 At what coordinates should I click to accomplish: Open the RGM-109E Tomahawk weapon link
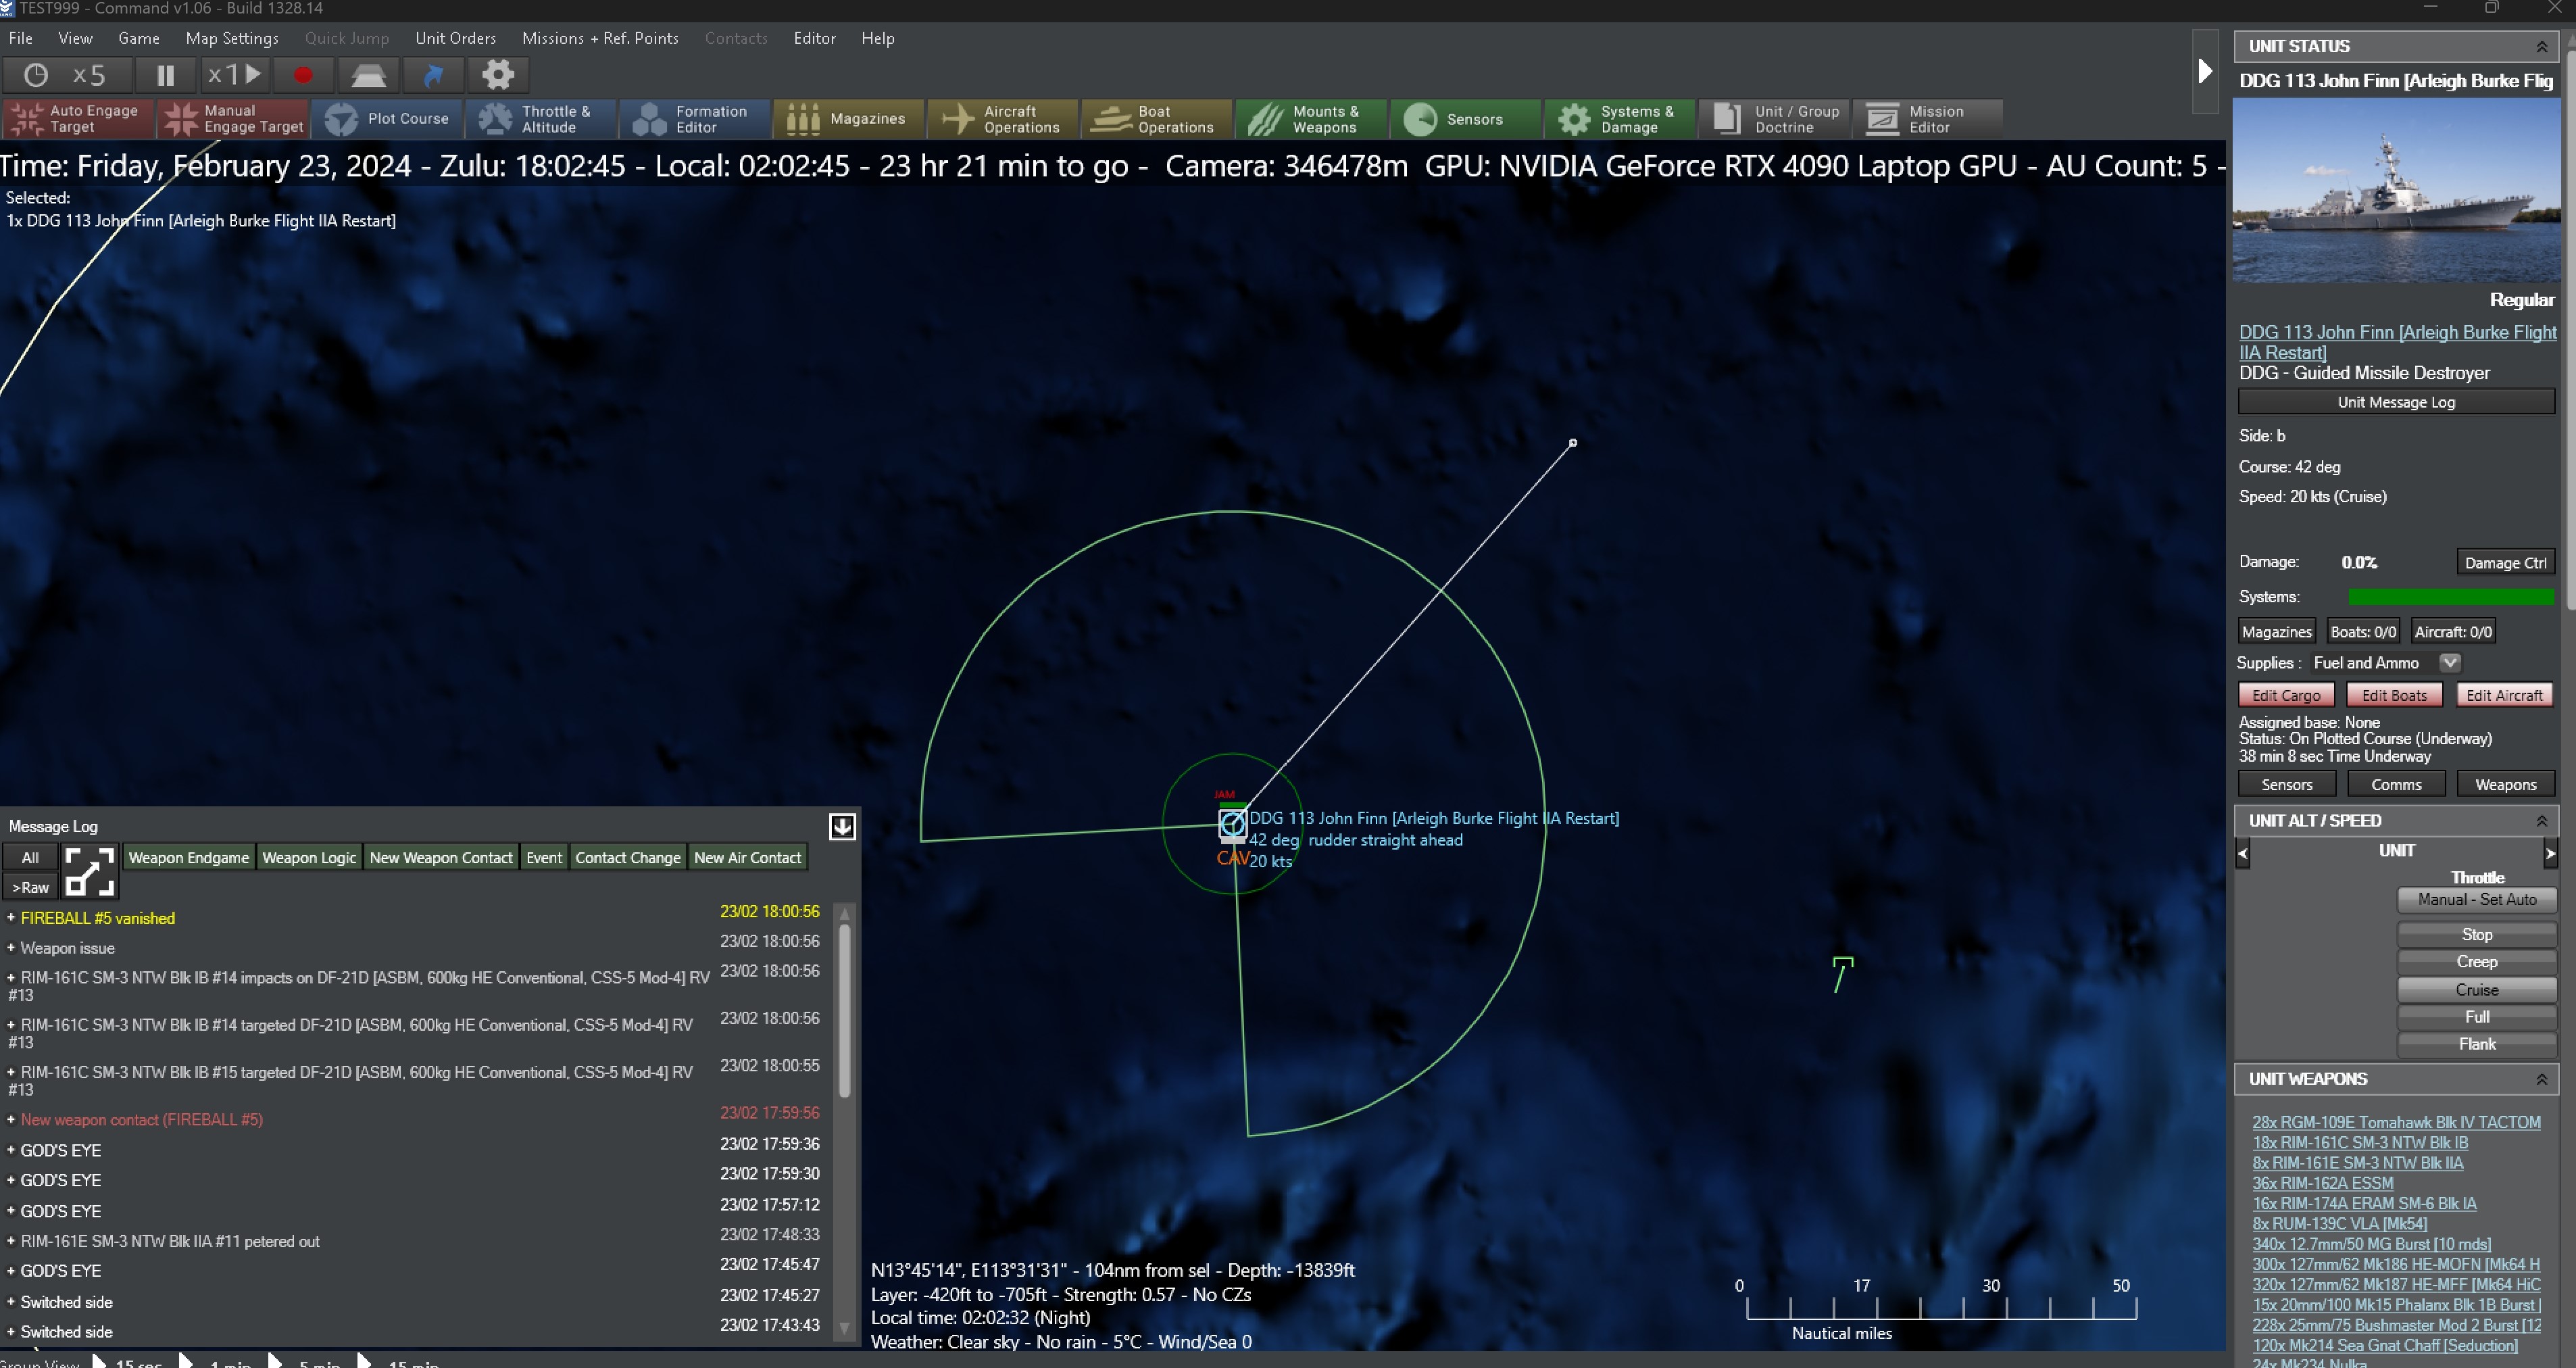tap(2395, 1122)
